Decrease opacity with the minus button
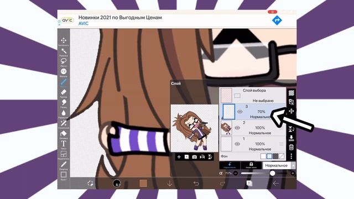 tap(236, 173)
